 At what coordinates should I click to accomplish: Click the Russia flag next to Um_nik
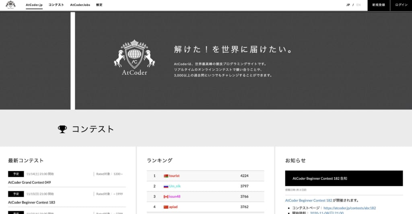pyautogui.click(x=166, y=186)
